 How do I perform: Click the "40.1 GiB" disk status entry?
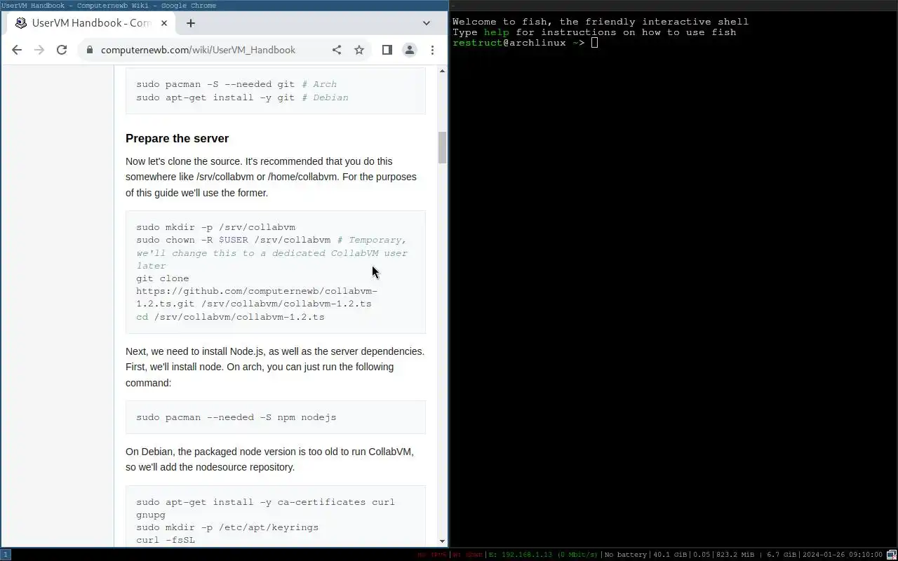click(x=670, y=555)
